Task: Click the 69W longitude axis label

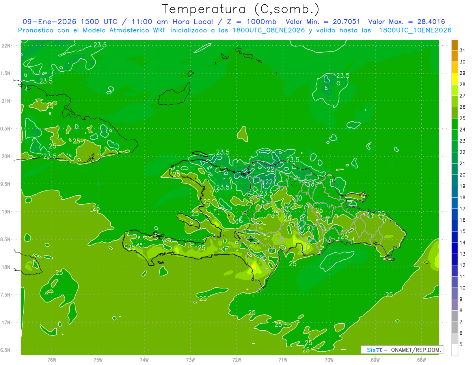Action: (x=375, y=360)
